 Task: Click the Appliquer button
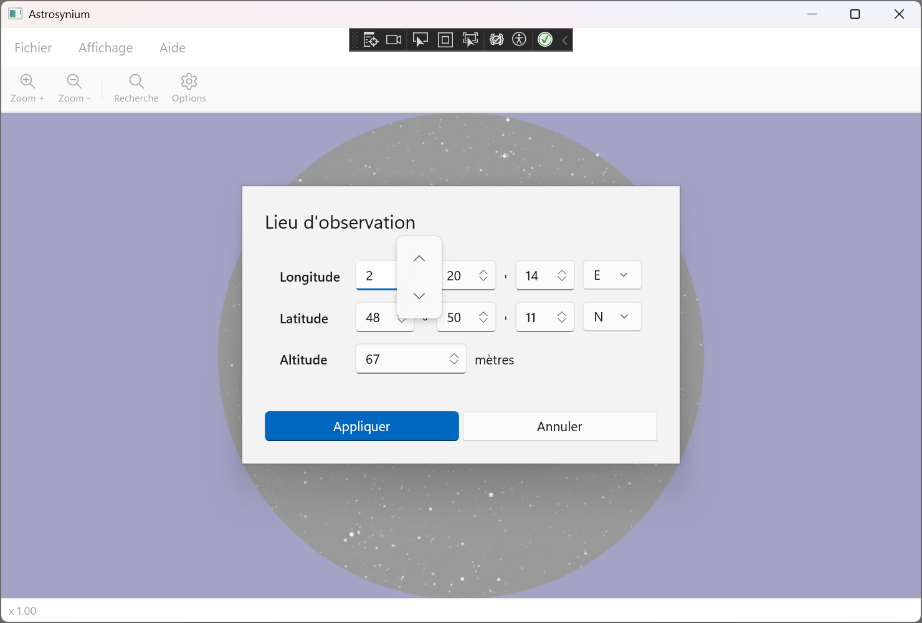point(361,426)
